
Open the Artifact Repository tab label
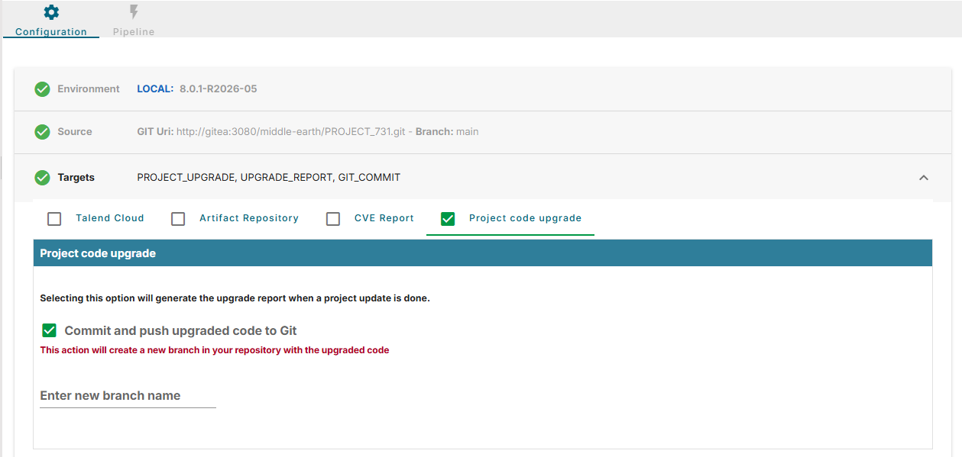pos(249,218)
